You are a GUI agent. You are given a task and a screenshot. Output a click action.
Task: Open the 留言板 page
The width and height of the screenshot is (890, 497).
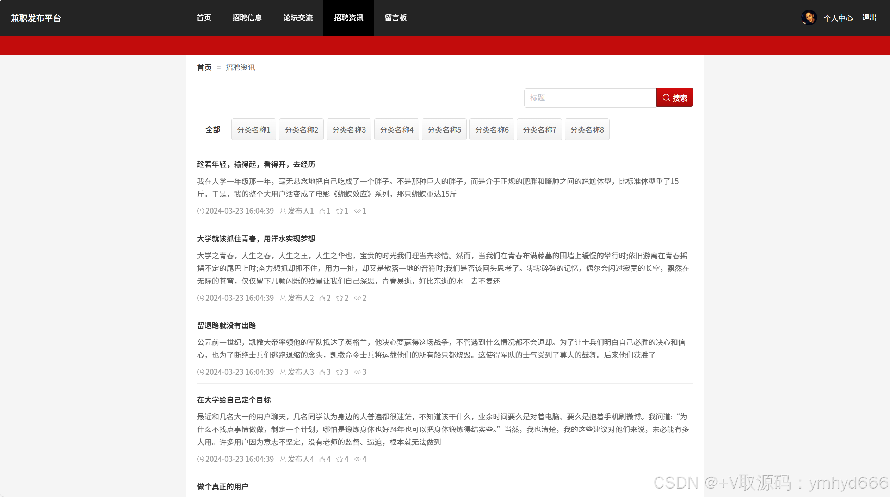(395, 18)
